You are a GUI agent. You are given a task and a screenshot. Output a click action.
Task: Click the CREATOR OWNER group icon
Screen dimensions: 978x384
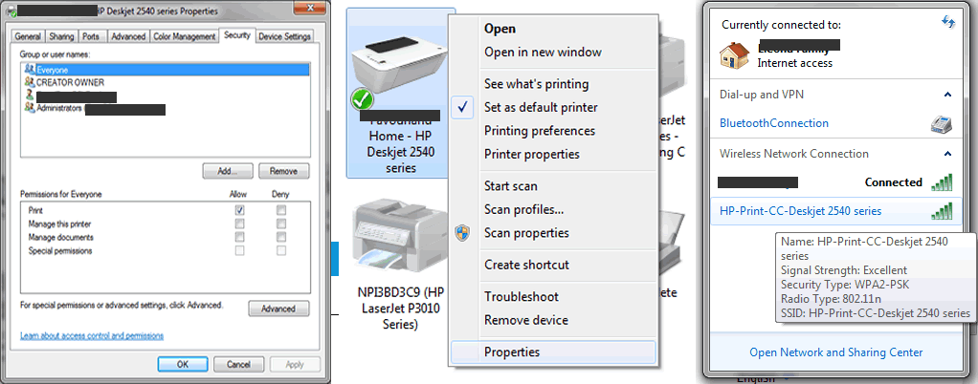30,82
